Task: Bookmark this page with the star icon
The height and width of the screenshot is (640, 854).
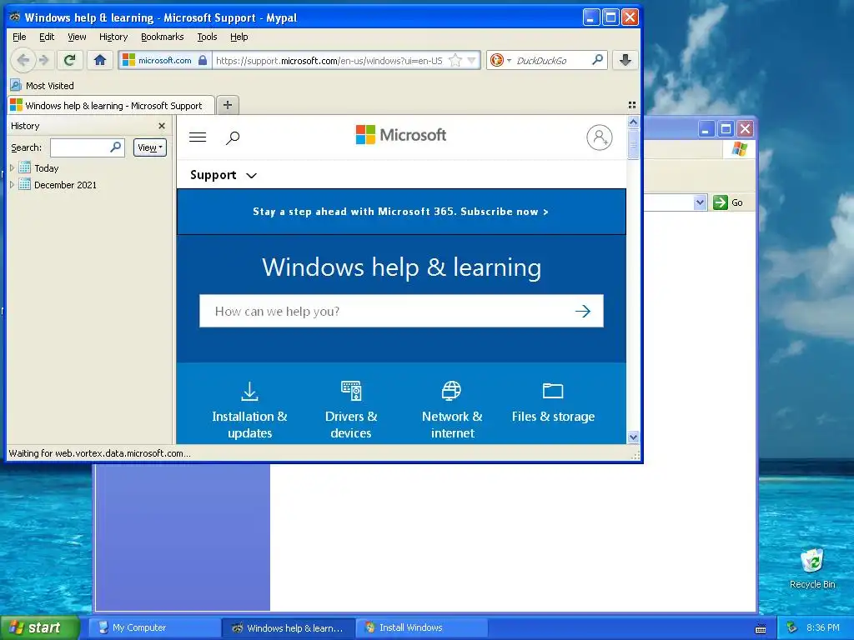Action: click(x=455, y=60)
